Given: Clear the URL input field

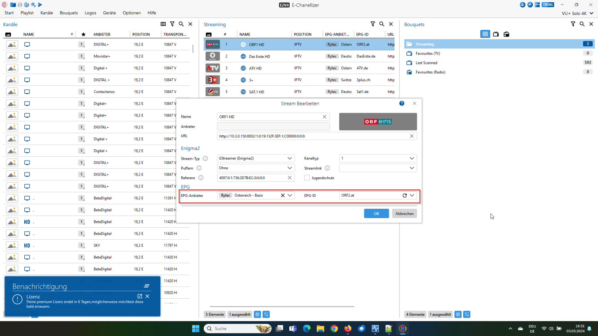Looking at the screenshot, I should 411,136.
